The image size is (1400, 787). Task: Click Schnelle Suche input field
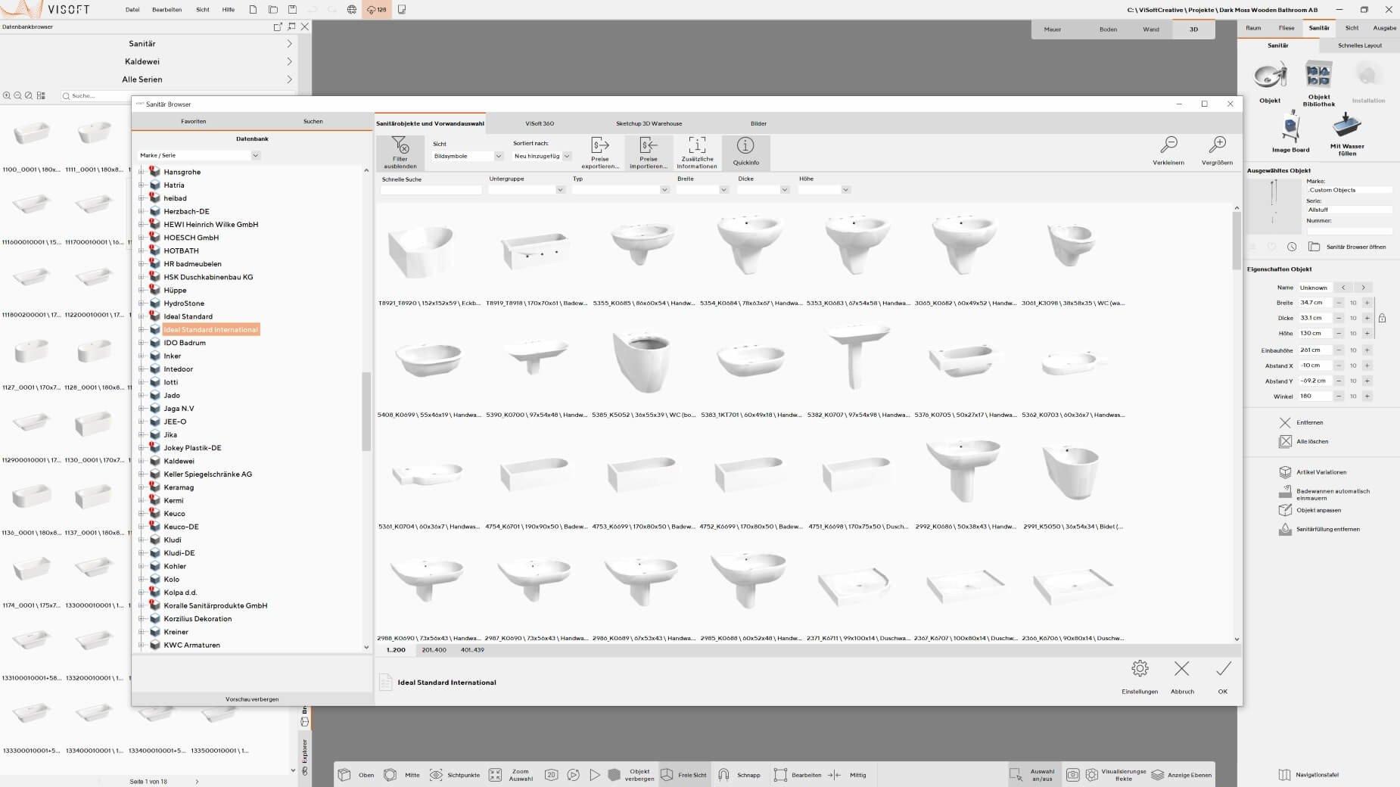(431, 190)
